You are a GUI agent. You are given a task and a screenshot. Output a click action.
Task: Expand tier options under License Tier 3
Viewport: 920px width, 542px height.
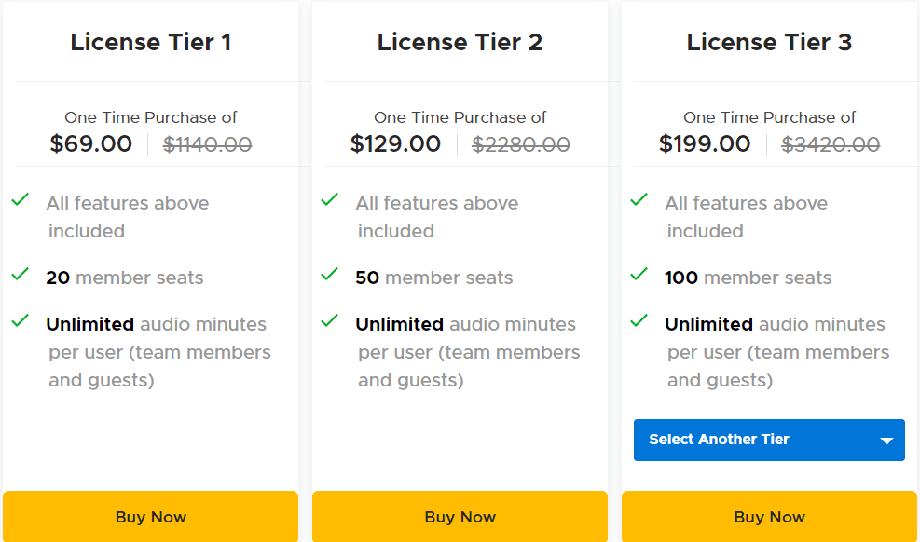click(x=769, y=440)
